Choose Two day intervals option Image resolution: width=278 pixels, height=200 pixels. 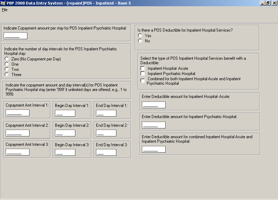pyautogui.click(x=7, y=69)
